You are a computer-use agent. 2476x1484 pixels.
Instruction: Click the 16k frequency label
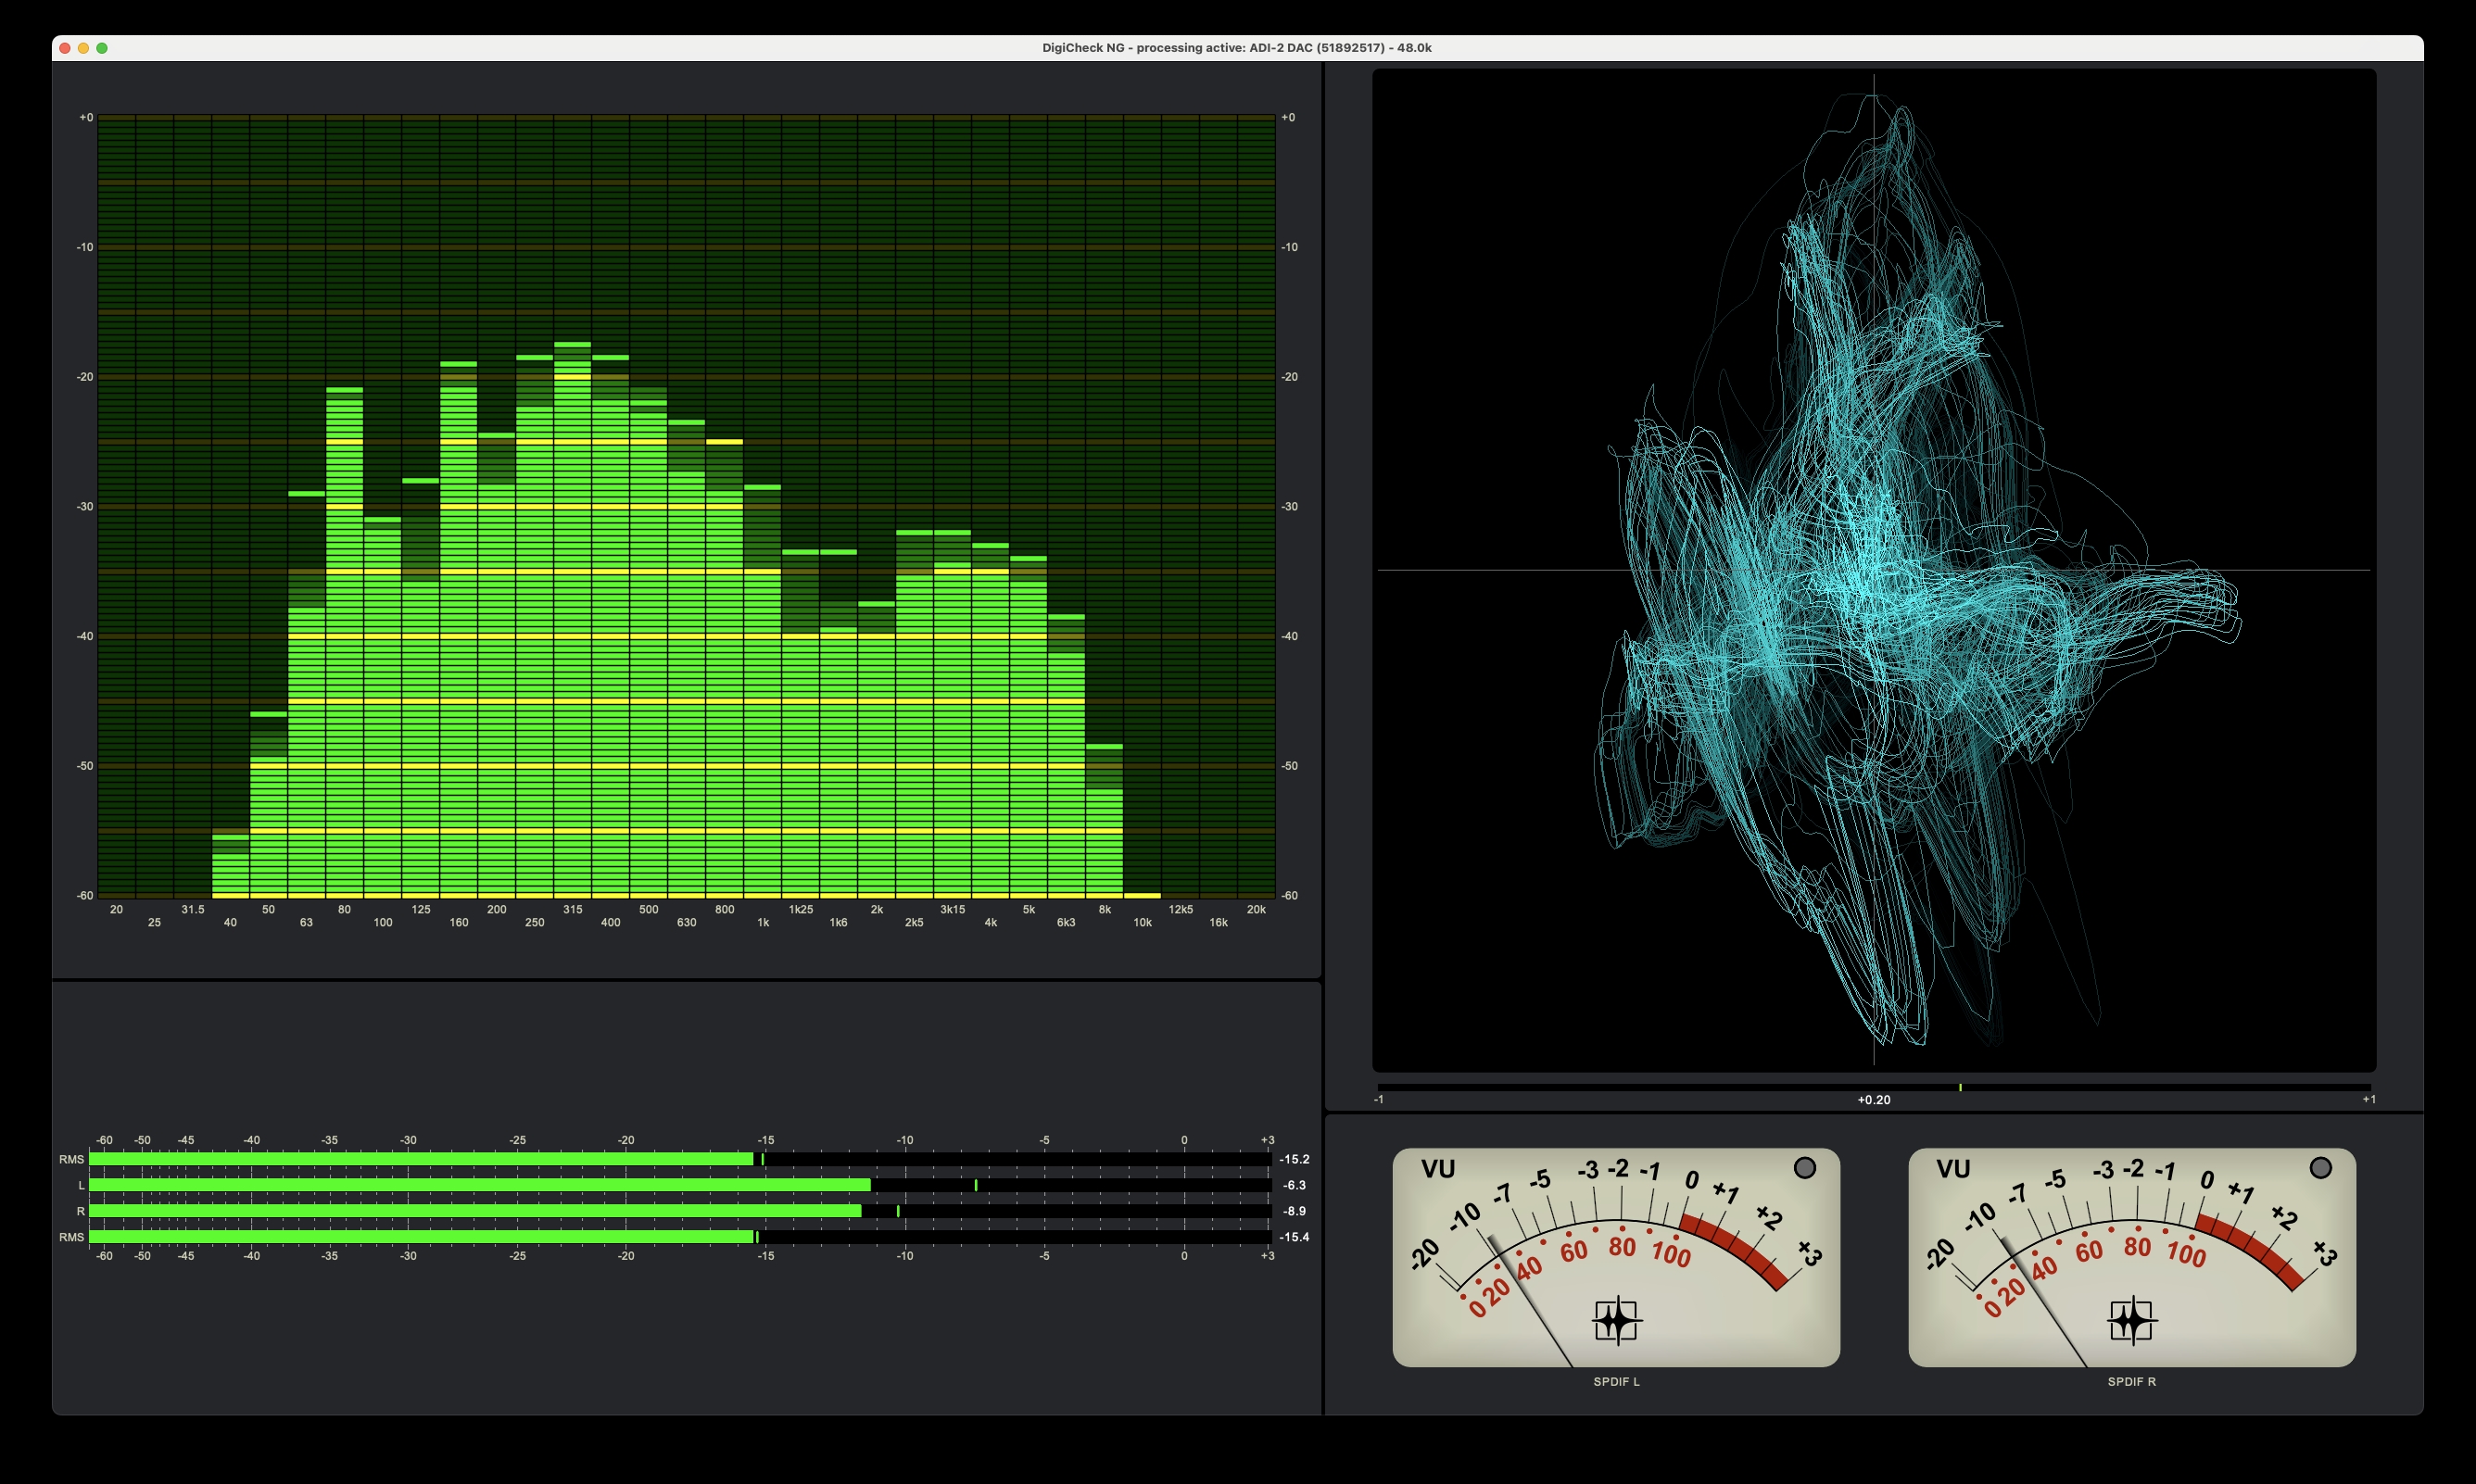(x=1218, y=923)
